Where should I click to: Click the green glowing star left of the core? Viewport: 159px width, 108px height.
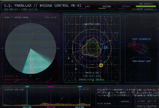click(x=69, y=58)
